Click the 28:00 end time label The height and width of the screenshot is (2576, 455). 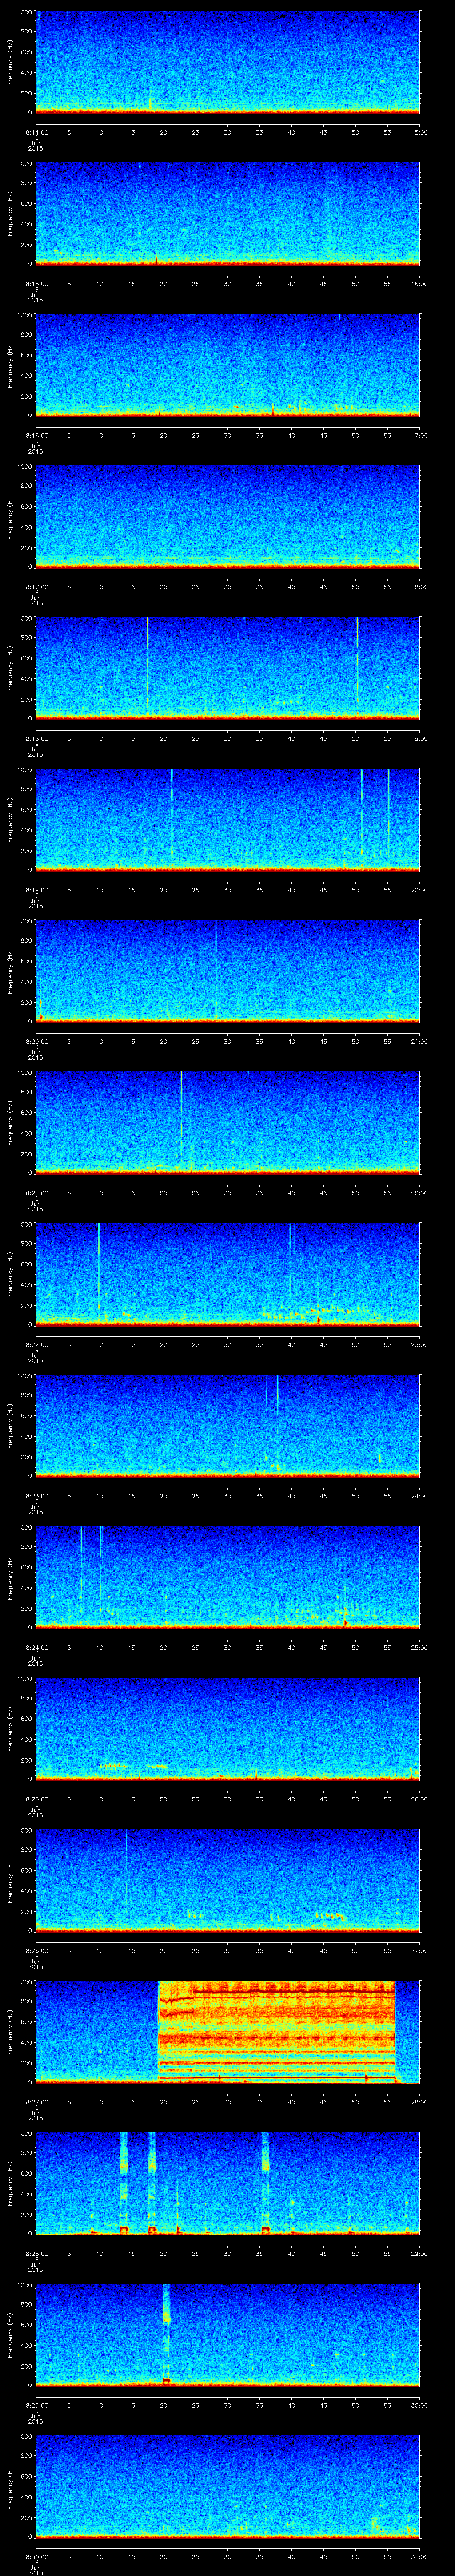pos(420,2102)
